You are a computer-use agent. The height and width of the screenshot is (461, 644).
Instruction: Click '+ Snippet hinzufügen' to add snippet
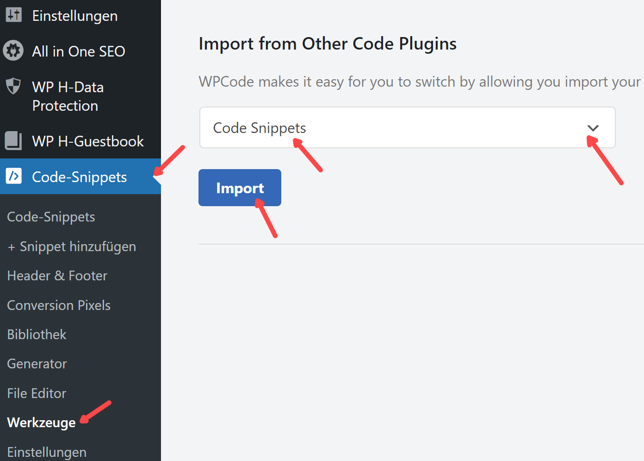[x=72, y=246]
